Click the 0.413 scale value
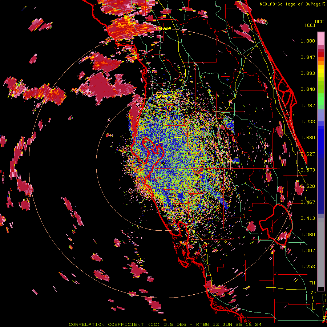This screenshot has width=327, height=327. [308, 218]
